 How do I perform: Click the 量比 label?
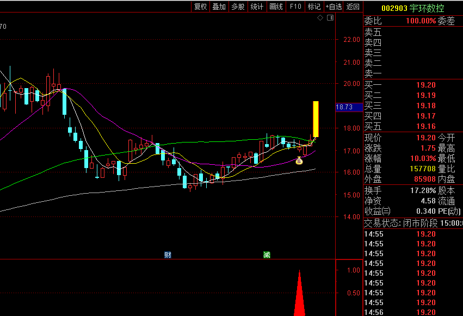(446, 169)
